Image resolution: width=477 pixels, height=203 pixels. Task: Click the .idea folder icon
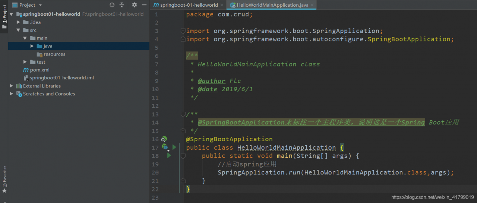click(26, 22)
